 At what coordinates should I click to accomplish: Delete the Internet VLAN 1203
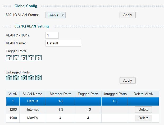[143, 109]
